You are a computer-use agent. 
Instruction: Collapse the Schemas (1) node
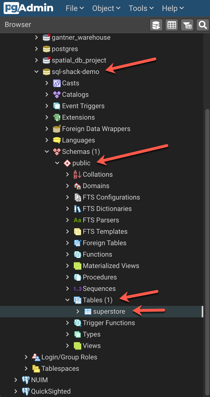point(47,152)
